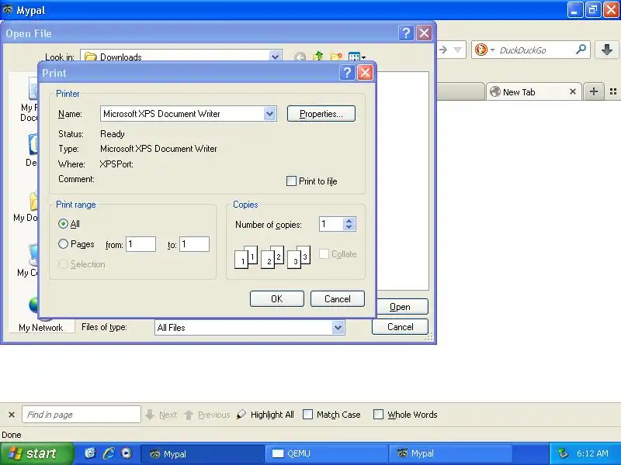Click Open in the Open File dialog
The height and width of the screenshot is (465, 621).
(400, 307)
